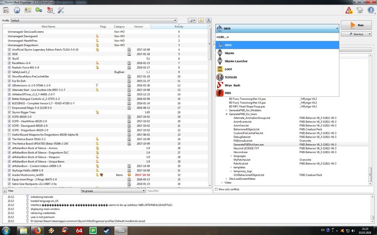Select GenerateFNISforUsers.exe in the data tree
Image resolution: width=377 pixels, height=235 pixels.
pyautogui.click(x=249, y=145)
